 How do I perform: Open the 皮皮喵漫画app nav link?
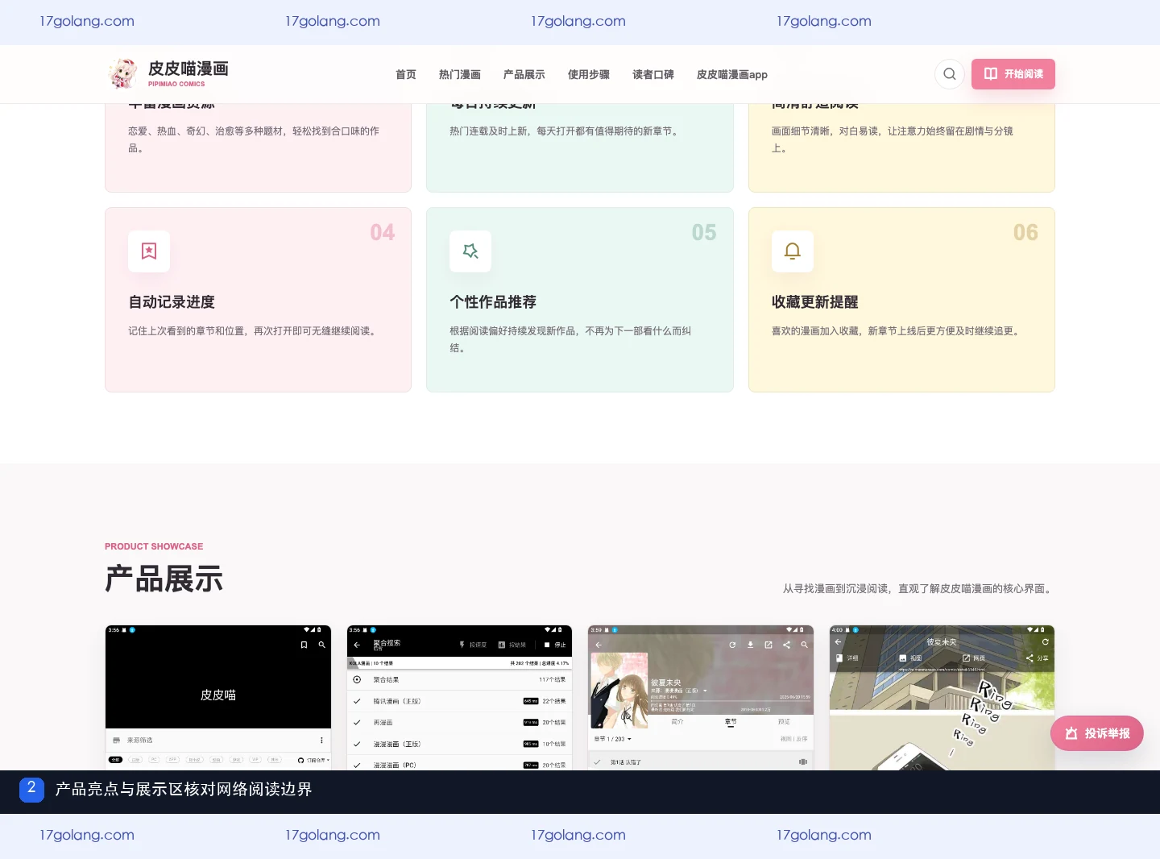(x=732, y=74)
